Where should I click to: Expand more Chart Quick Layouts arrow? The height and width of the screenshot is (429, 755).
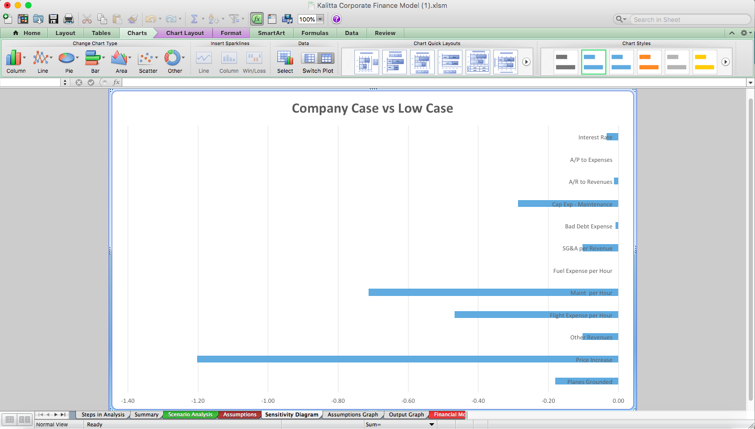pyautogui.click(x=526, y=62)
